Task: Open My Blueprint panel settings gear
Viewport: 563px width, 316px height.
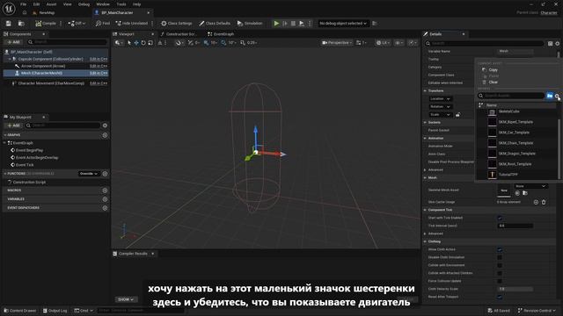Action: click(105, 126)
